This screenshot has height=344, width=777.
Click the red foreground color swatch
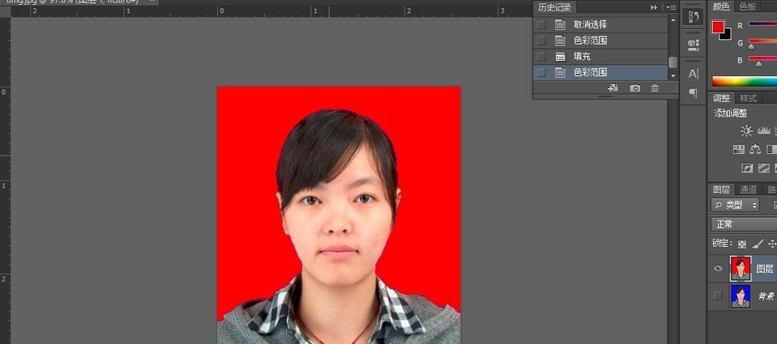coord(718,26)
